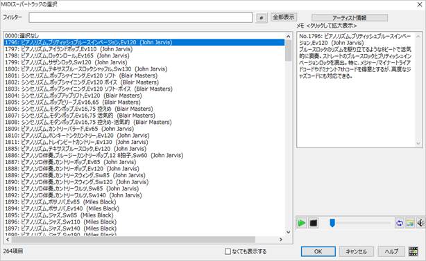This screenshot has width=426, height=261.
Task: Click the filter text input field
Action: pos(141,17)
